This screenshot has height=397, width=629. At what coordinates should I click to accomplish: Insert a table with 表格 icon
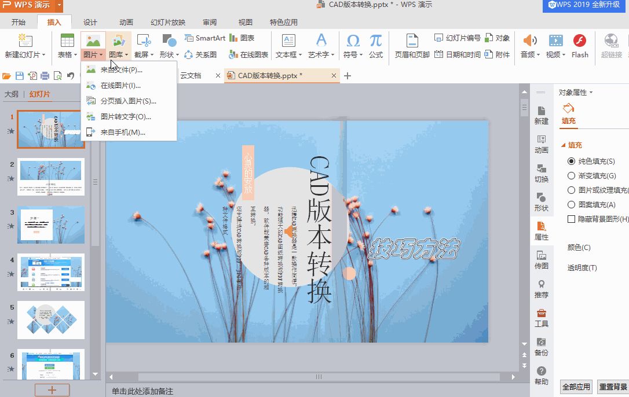tap(67, 41)
